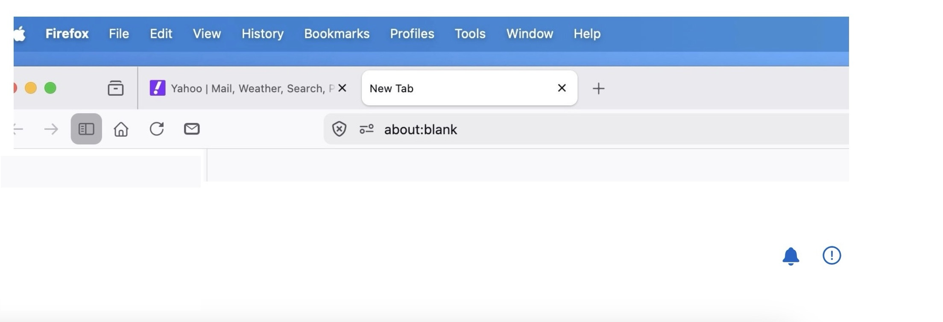The height and width of the screenshot is (322, 943).
Task: Click the blue notification bell icon
Action: [x=791, y=256]
